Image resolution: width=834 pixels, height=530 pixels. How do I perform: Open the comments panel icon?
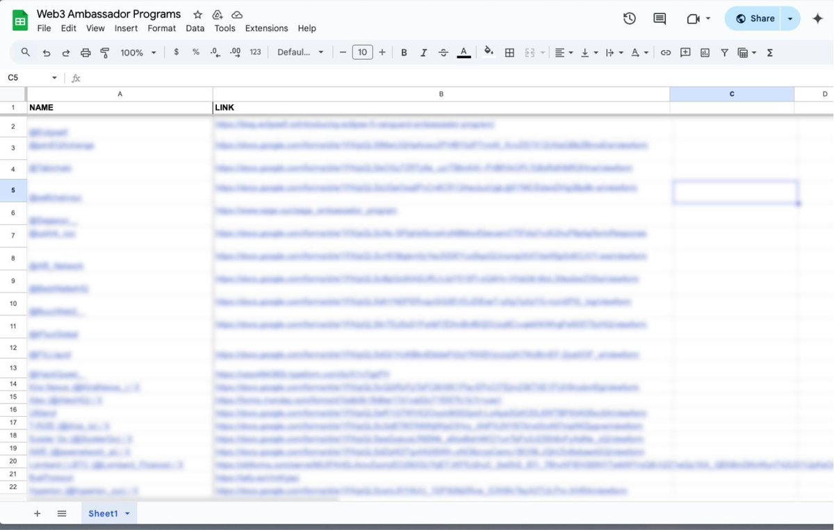(660, 19)
